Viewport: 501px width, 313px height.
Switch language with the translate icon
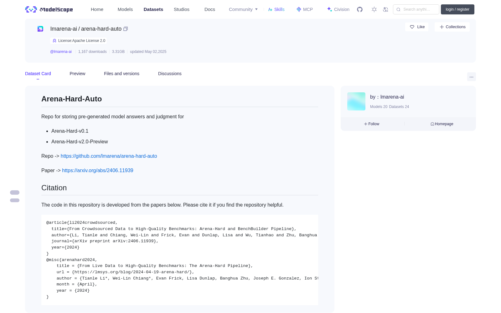pyautogui.click(x=385, y=9)
